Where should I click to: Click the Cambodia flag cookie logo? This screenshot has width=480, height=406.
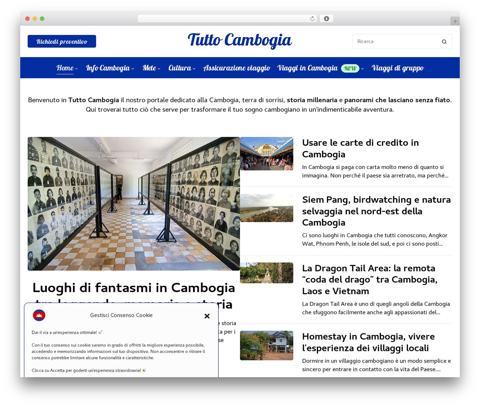click(39, 315)
